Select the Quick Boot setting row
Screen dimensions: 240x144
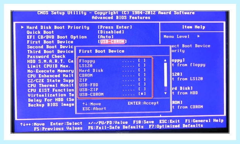tap(40, 32)
